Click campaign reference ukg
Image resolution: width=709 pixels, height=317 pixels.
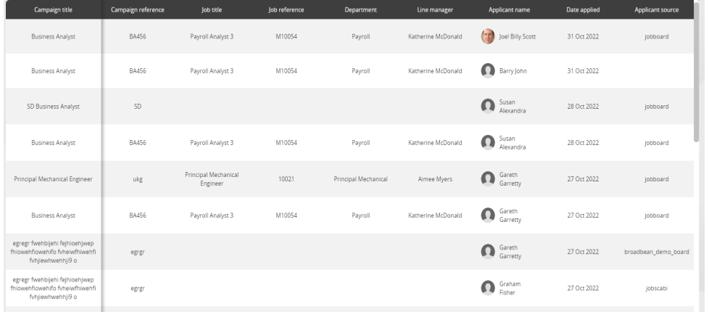[138, 179]
